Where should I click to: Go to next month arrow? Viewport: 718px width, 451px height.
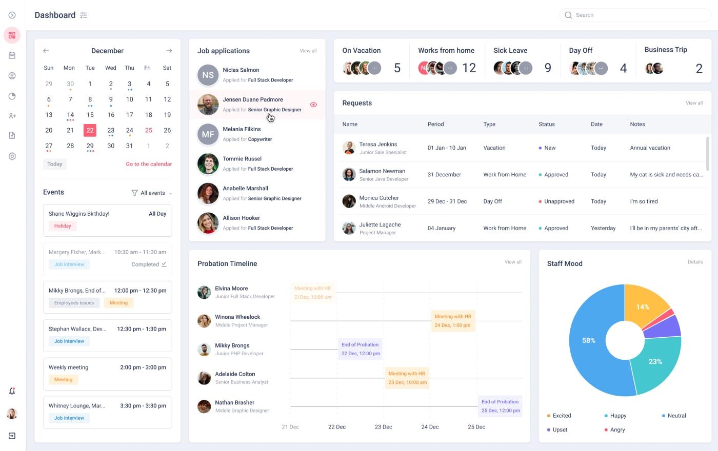[x=169, y=51]
